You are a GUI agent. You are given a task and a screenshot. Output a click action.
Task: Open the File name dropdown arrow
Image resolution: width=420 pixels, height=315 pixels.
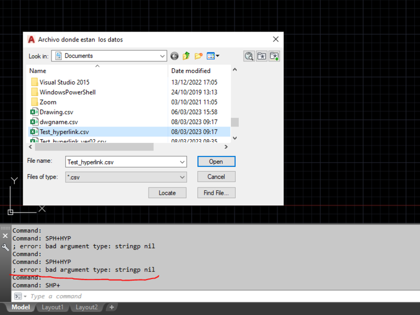click(182, 162)
